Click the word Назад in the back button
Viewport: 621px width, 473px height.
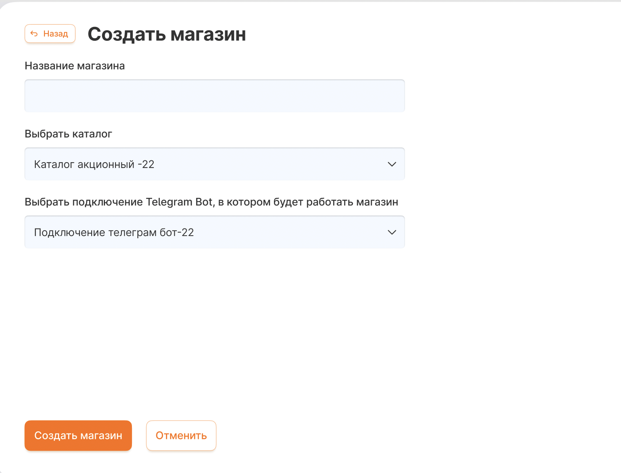tap(55, 34)
